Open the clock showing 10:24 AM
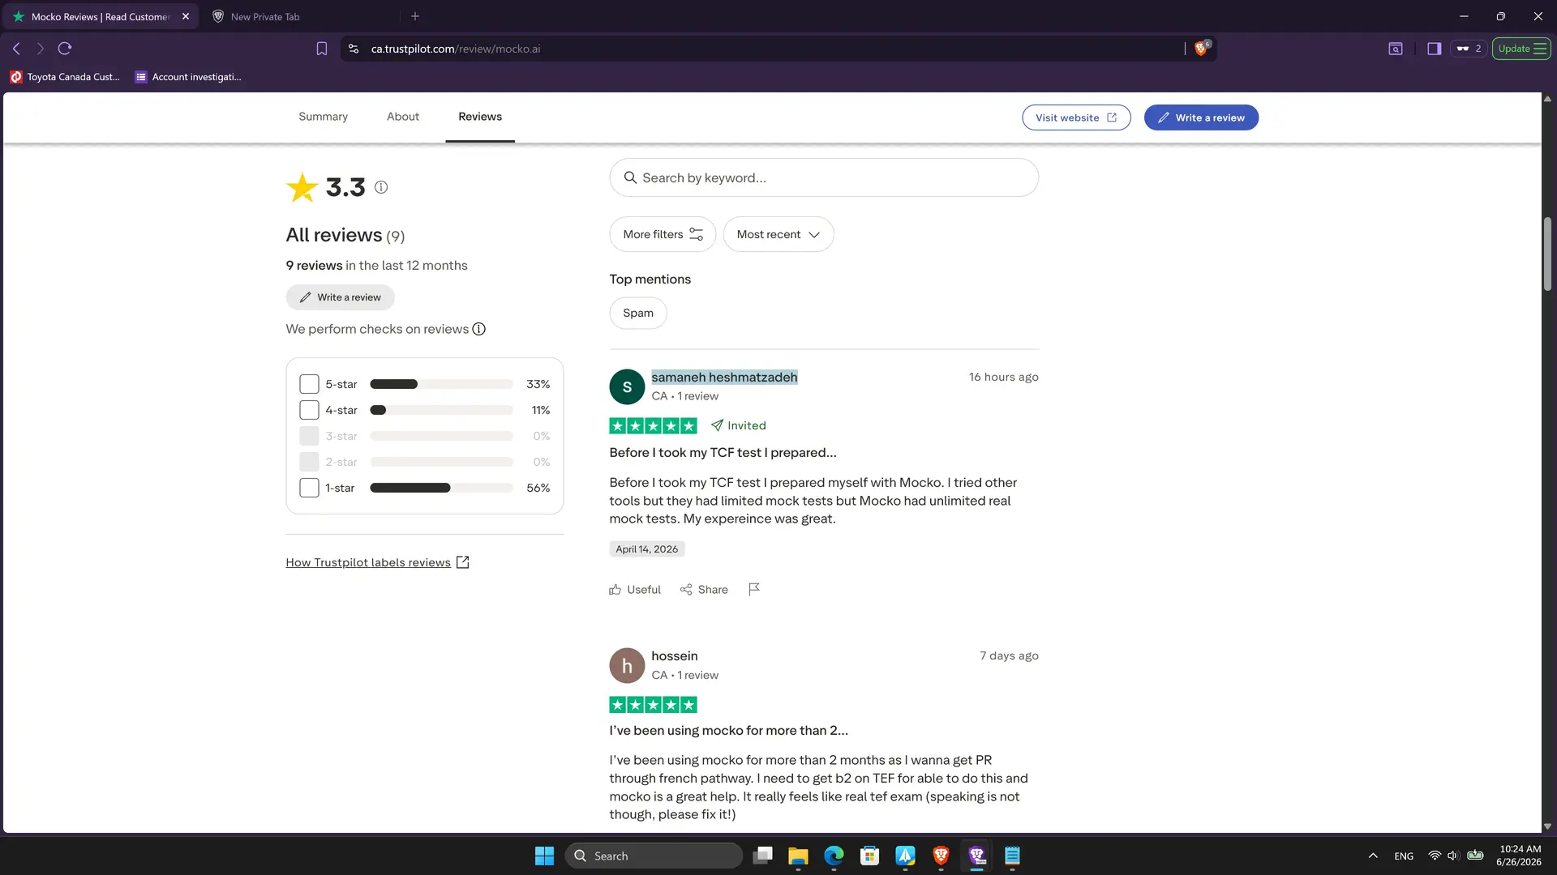 (x=1519, y=856)
